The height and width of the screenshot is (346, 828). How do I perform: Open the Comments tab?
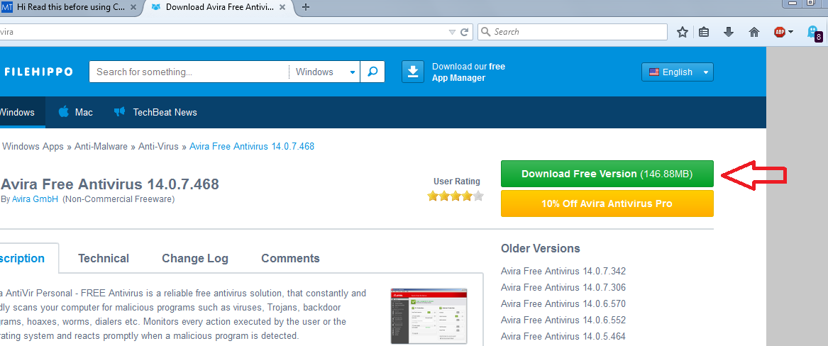click(290, 259)
